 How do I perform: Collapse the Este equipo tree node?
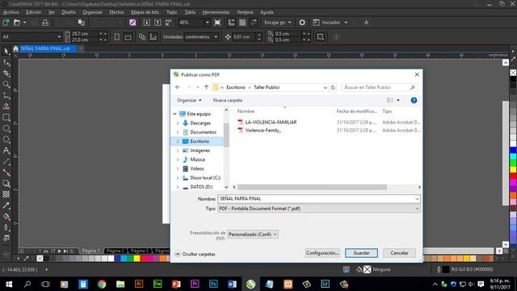(174, 114)
